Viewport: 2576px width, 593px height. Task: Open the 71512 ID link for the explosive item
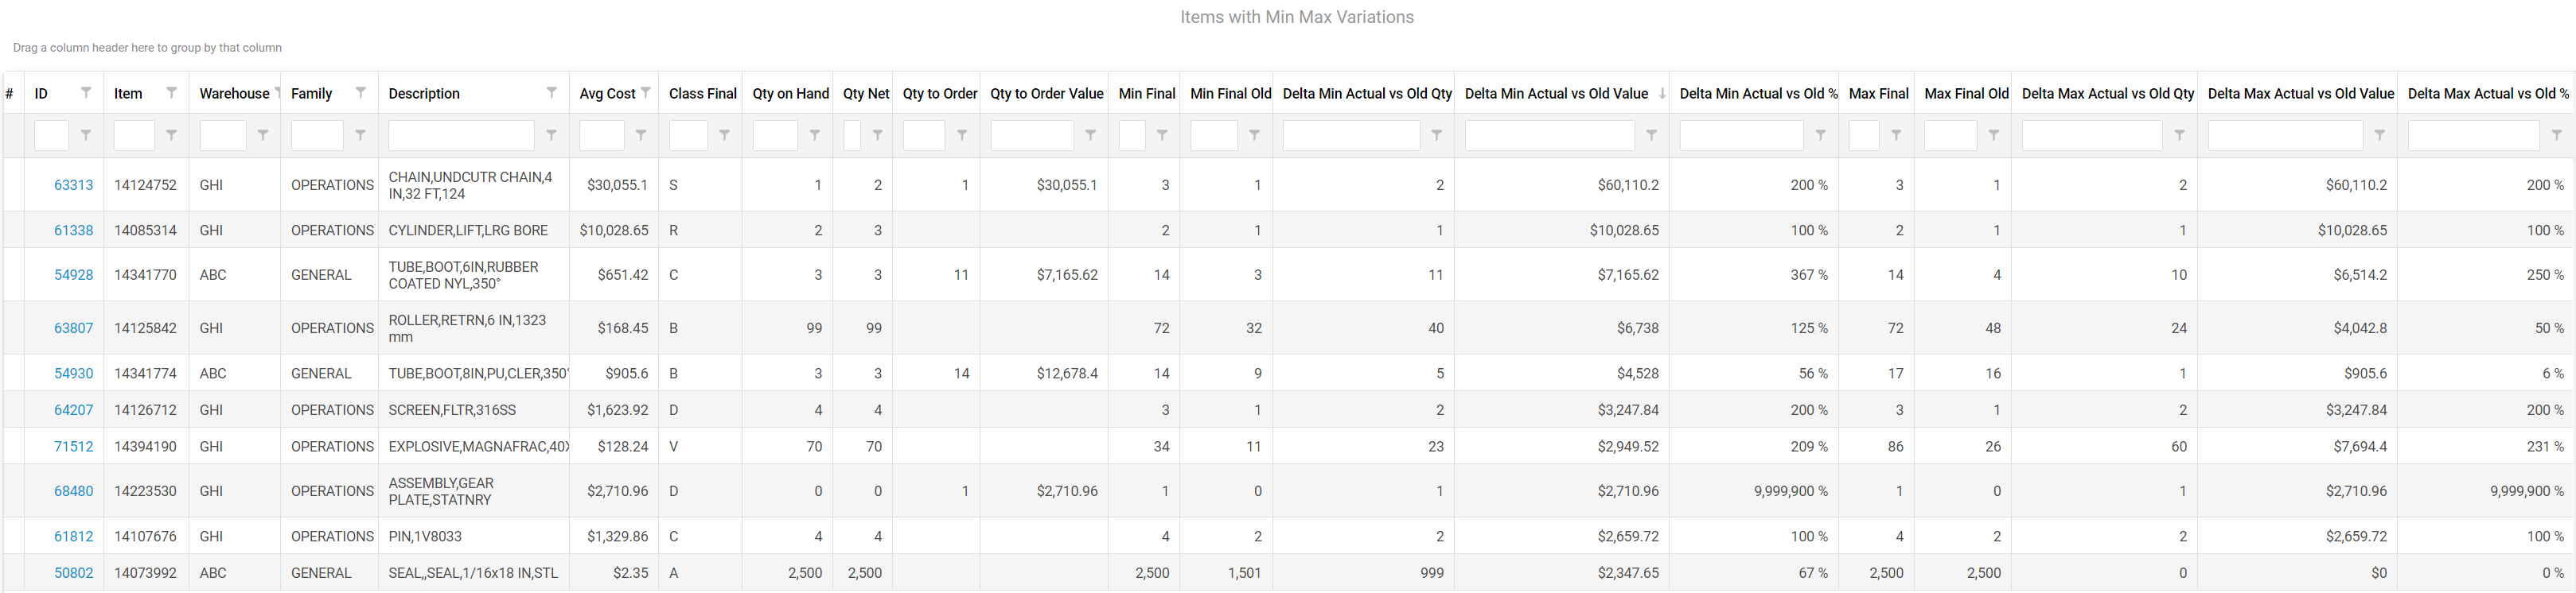pyautogui.click(x=73, y=446)
